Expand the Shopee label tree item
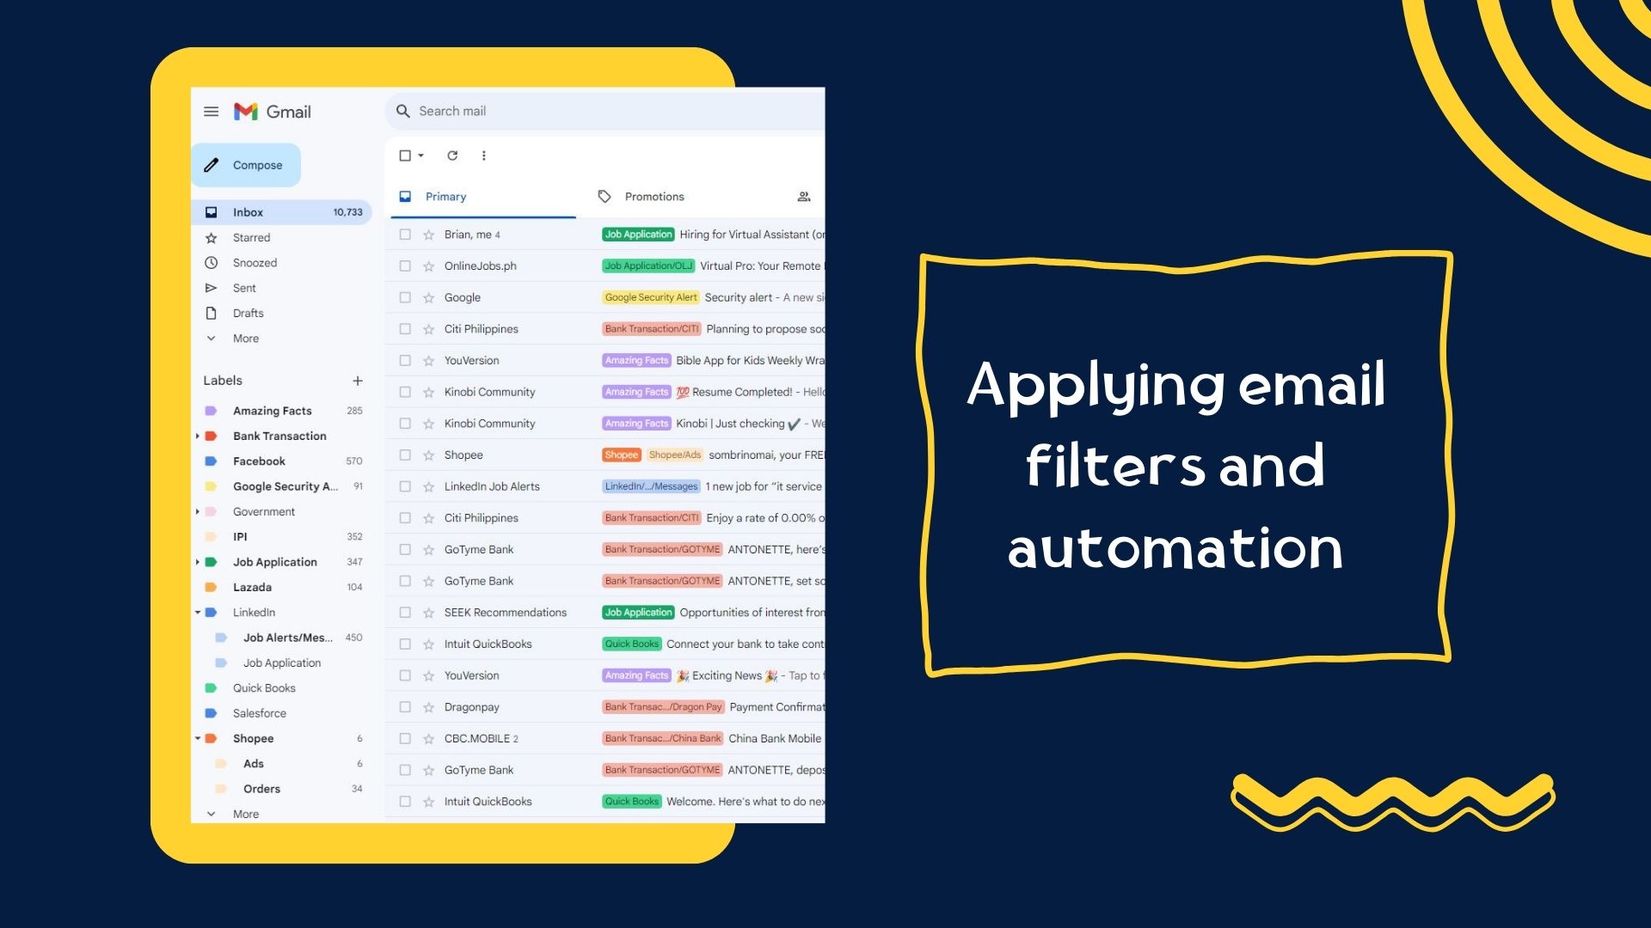Viewport: 1651px width, 928px height. (199, 737)
